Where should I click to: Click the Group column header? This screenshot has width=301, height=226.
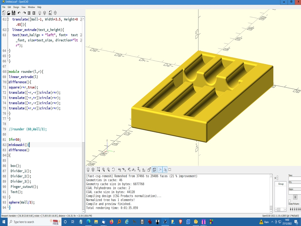[281, 184]
